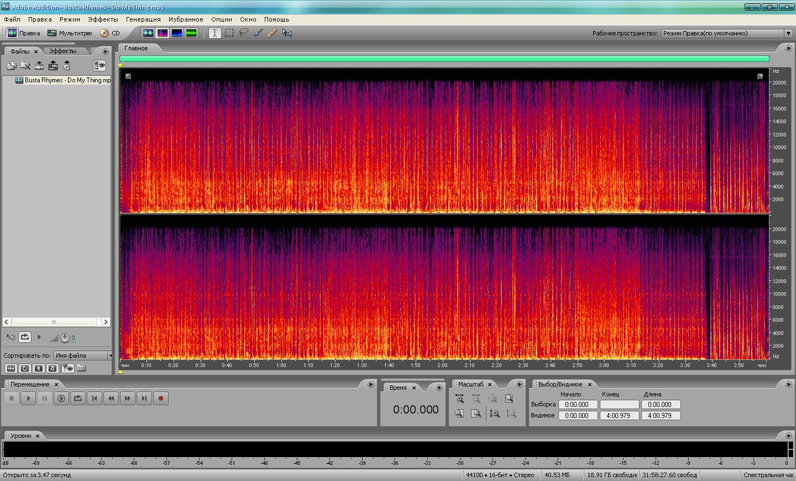Click the Play transport button
This screenshot has height=481, width=796.
(28, 398)
